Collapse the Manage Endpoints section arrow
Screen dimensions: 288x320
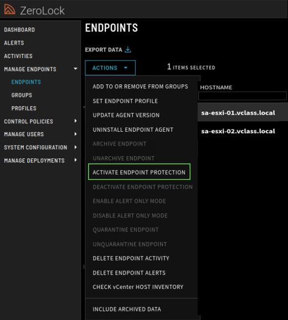[75, 69]
